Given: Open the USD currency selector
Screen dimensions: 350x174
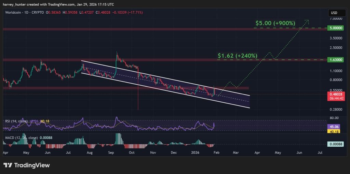Looking at the screenshot, I should [334, 13].
